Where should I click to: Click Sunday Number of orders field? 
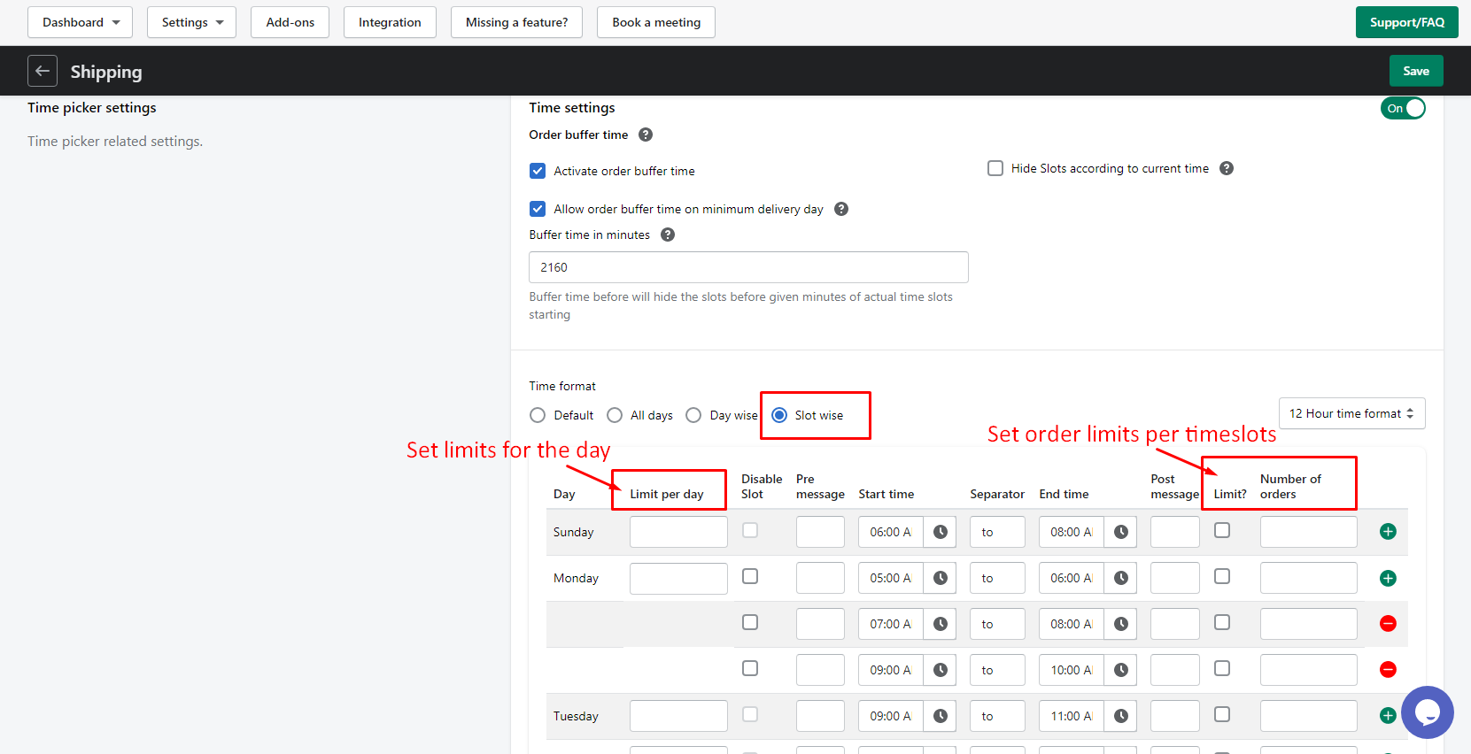pyautogui.click(x=1309, y=532)
